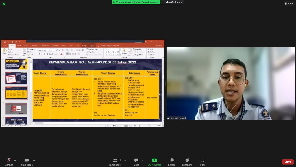
Task: Change layout using the View button
Action: (x=289, y=3)
